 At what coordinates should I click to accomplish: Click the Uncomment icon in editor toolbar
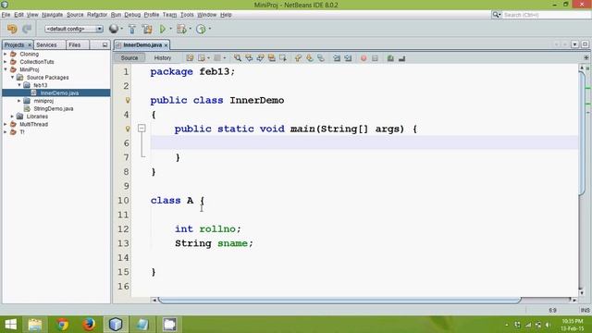tap(401, 57)
